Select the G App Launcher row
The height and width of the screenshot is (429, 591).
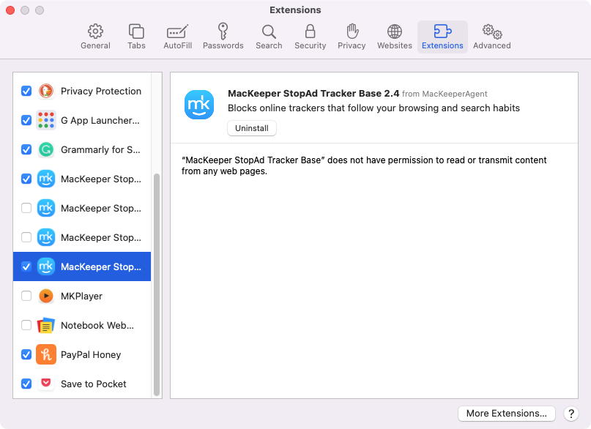tap(82, 120)
